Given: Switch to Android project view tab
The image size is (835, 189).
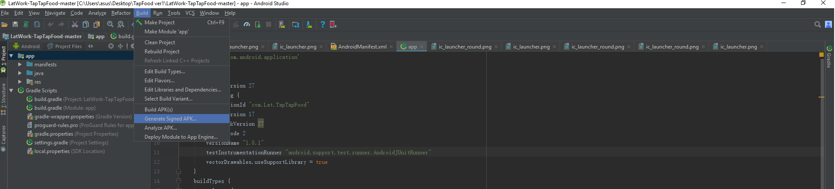Looking at the screenshot, I should [26, 46].
